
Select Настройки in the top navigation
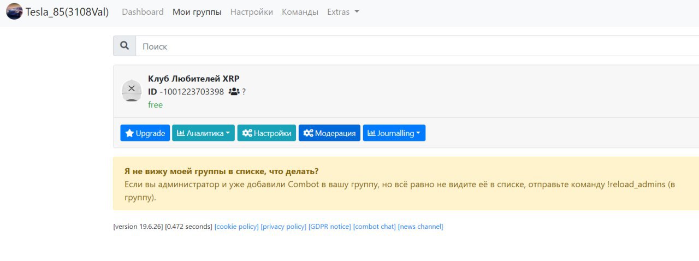(x=251, y=11)
